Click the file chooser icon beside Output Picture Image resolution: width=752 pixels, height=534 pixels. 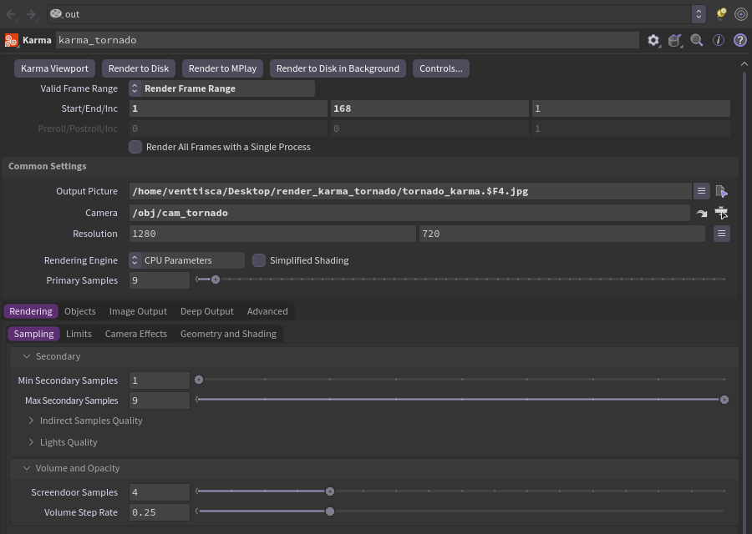pos(721,192)
